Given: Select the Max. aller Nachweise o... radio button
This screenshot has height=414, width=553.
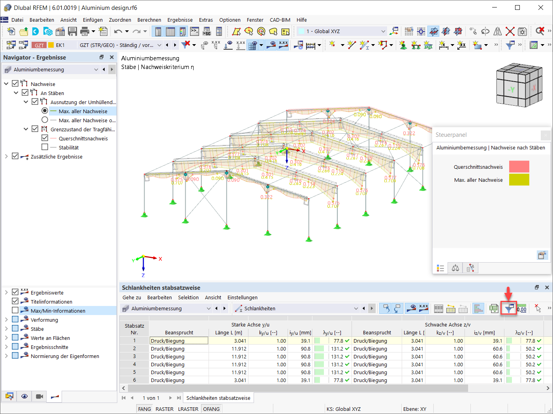Looking at the screenshot, I should tap(45, 120).
